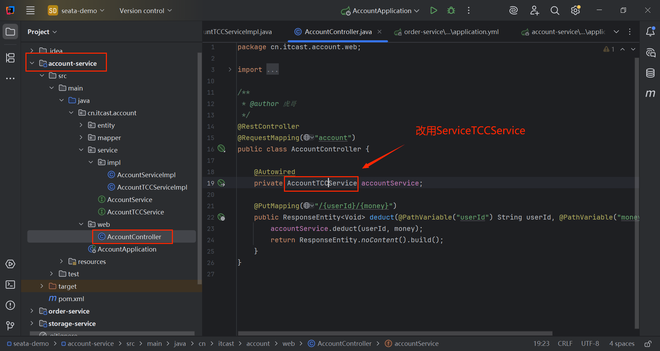Viewport: 660px width, 351px height.
Task: Start debugging with the bug icon
Action: 451,11
